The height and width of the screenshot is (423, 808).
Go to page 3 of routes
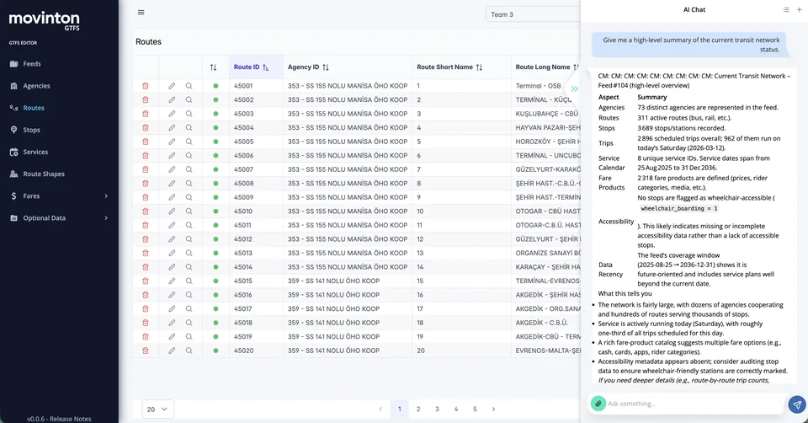point(437,409)
